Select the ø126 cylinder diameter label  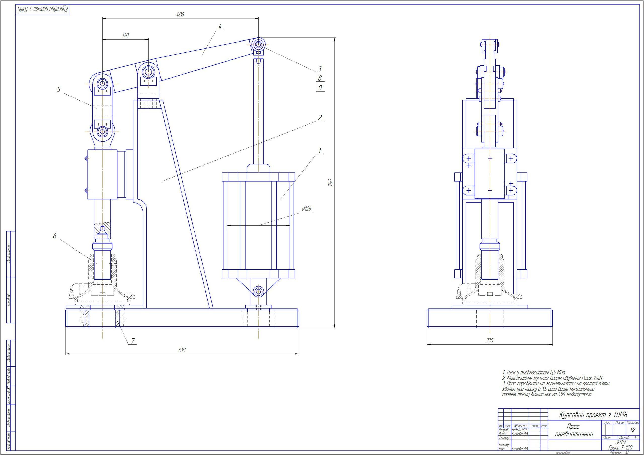[x=307, y=209]
